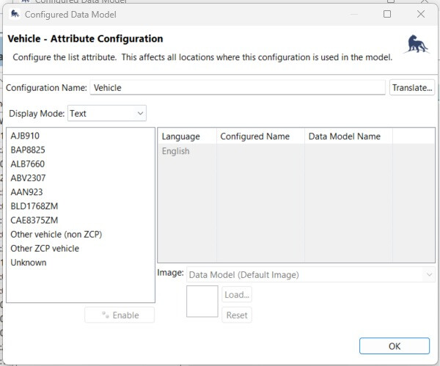Select Other vehicle (non ZCP) item
The height and width of the screenshot is (366, 440).
[56, 235]
